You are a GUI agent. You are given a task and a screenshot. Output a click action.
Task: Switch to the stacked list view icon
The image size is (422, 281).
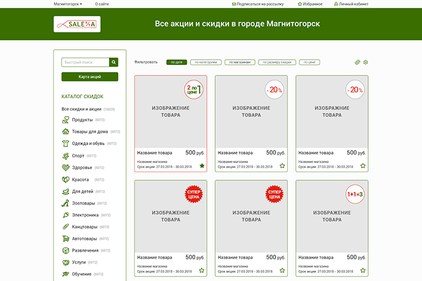click(x=357, y=62)
